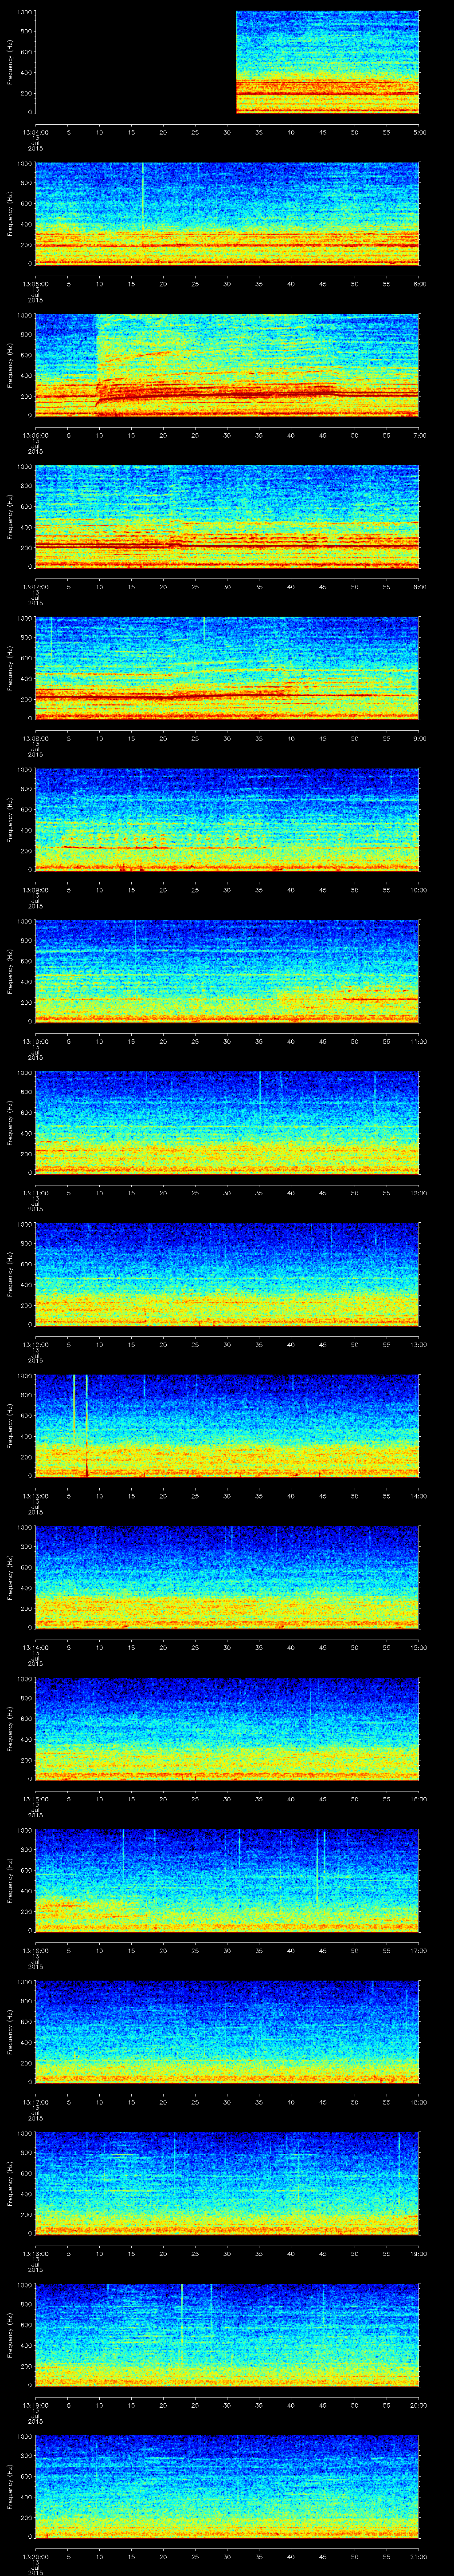The height and width of the screenshot is (2576, 454).
Task: Click the '6:00' end time label
Action: (419, 284)
